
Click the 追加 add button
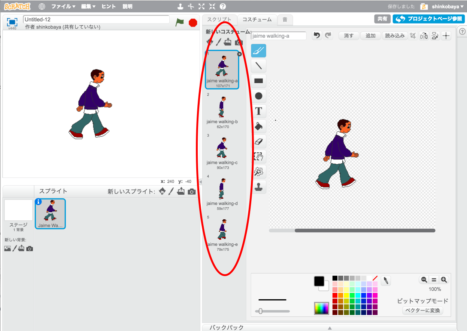(370, 36)
